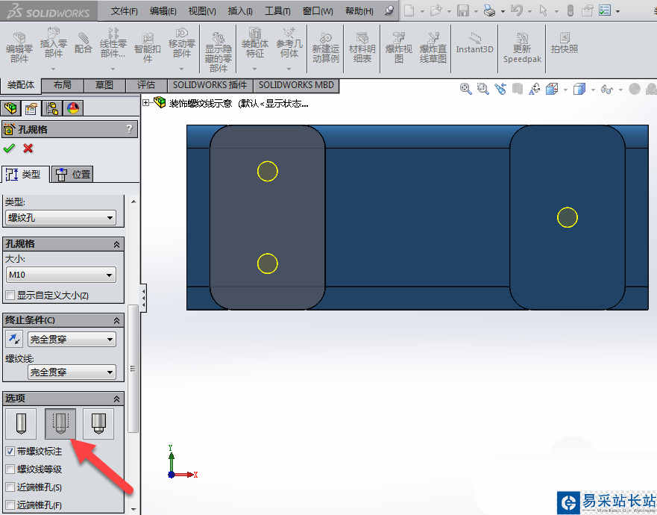Click the Undo icon

(x=517, y=10)
